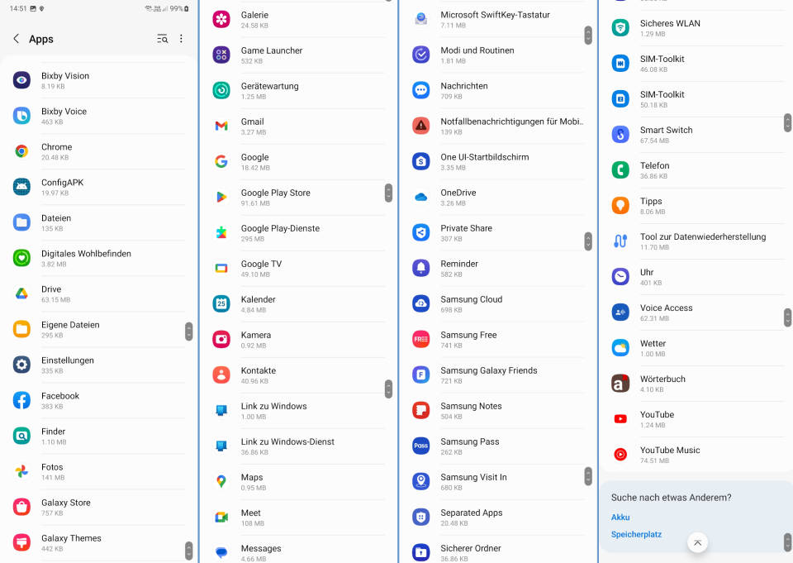This screenshot has width=793, height=563.
Task: Tap the Galaxy Store bag icon
Action: 21,507
